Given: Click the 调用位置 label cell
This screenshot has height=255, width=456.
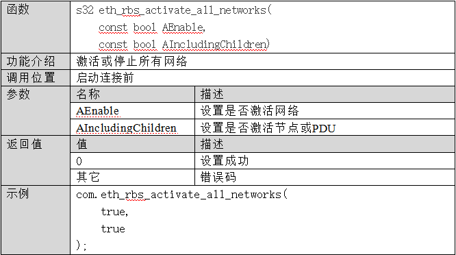Looking at the screenshot, I should click(36, 77).
